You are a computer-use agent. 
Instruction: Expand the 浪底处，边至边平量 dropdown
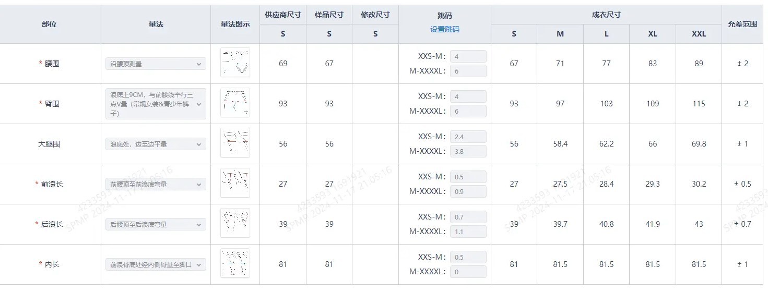[x=156, y=144]
